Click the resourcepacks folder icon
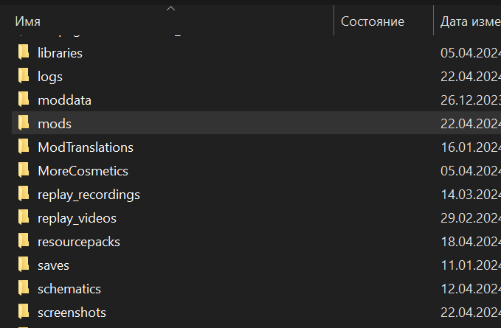The image size is (501, 328). point(24,242)
